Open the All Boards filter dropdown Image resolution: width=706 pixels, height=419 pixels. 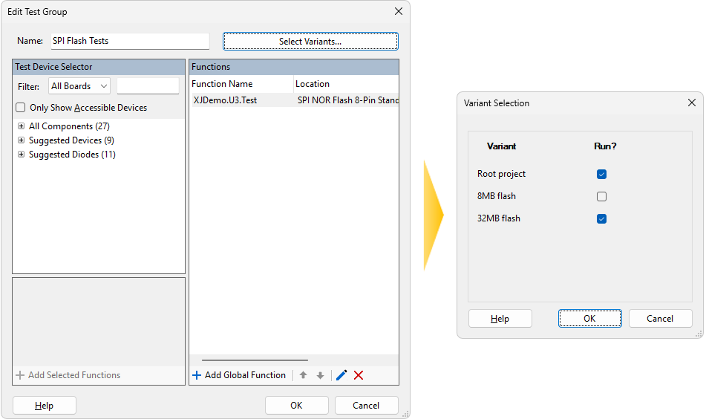(79, 86)
